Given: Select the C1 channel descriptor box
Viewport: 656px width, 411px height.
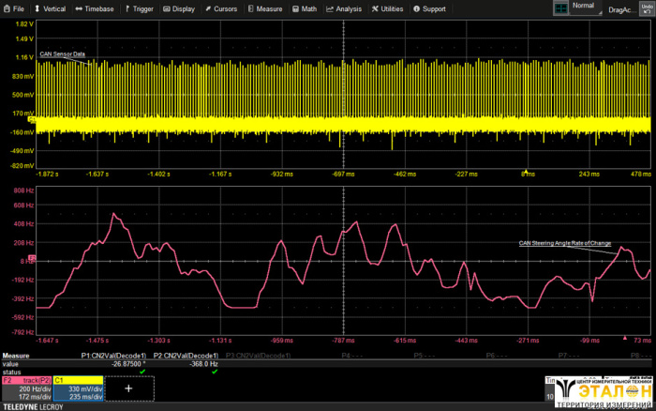Looking at the screenshot, I should [x=78, y=389].
